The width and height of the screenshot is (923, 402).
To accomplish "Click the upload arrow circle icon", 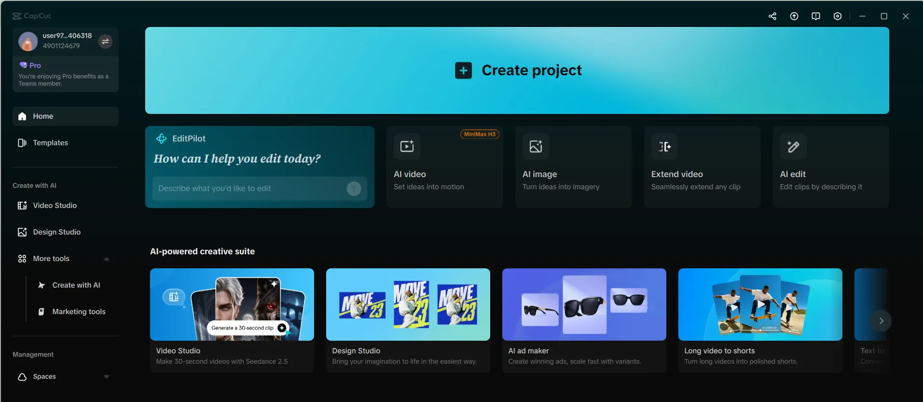I will pos(794,16).
